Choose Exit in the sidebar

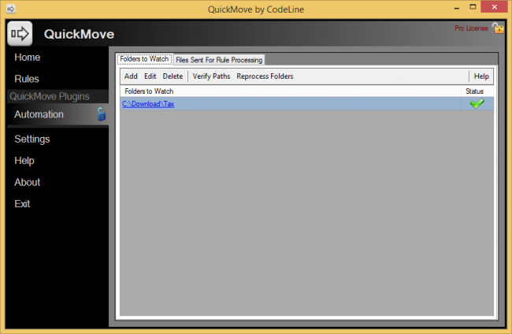coord(22,204)
